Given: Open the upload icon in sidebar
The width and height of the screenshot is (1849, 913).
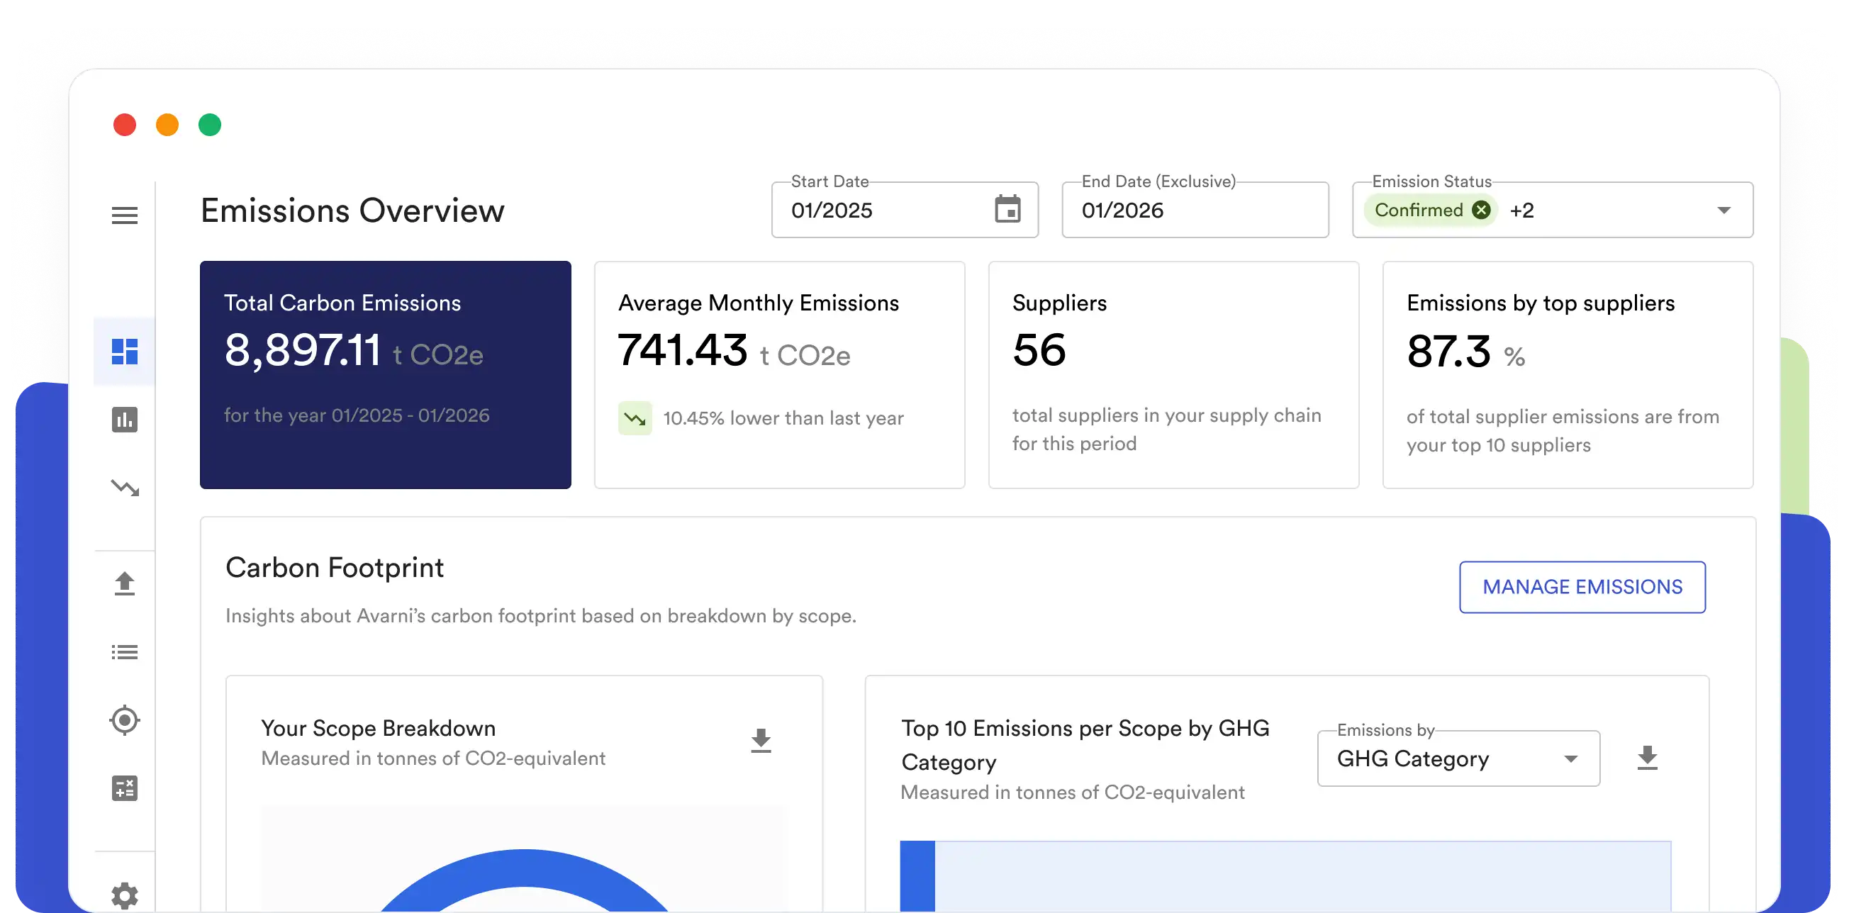Looking at the screenshot, I should click(124, 583).
